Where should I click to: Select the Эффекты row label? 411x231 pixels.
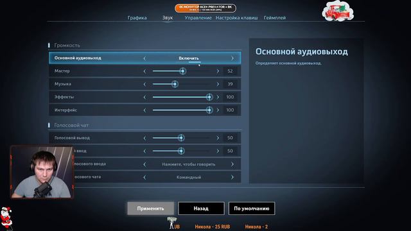point(64,97)
